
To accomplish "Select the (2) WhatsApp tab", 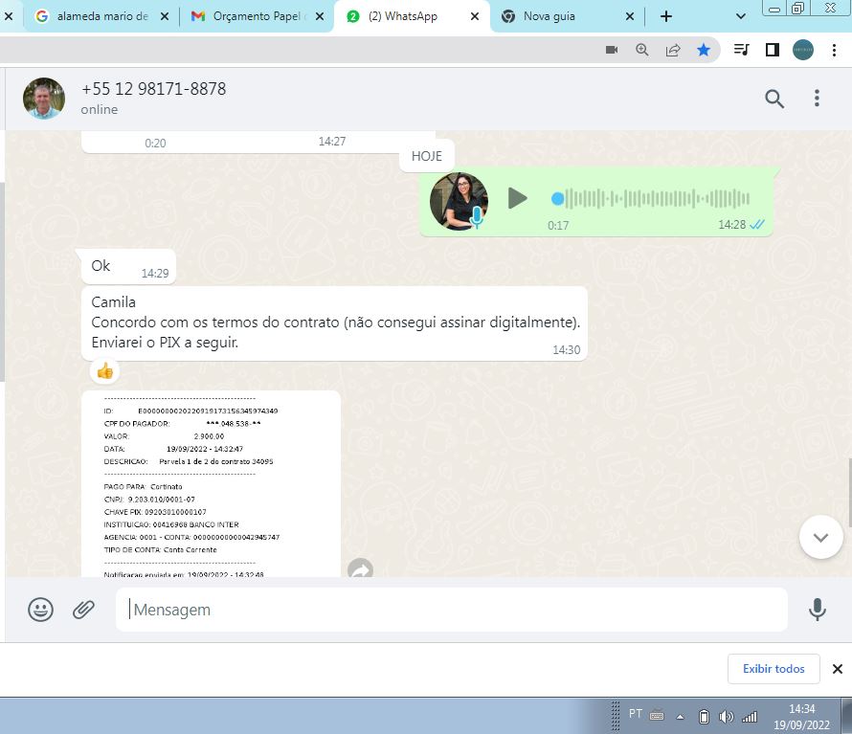I will (403, 16).
